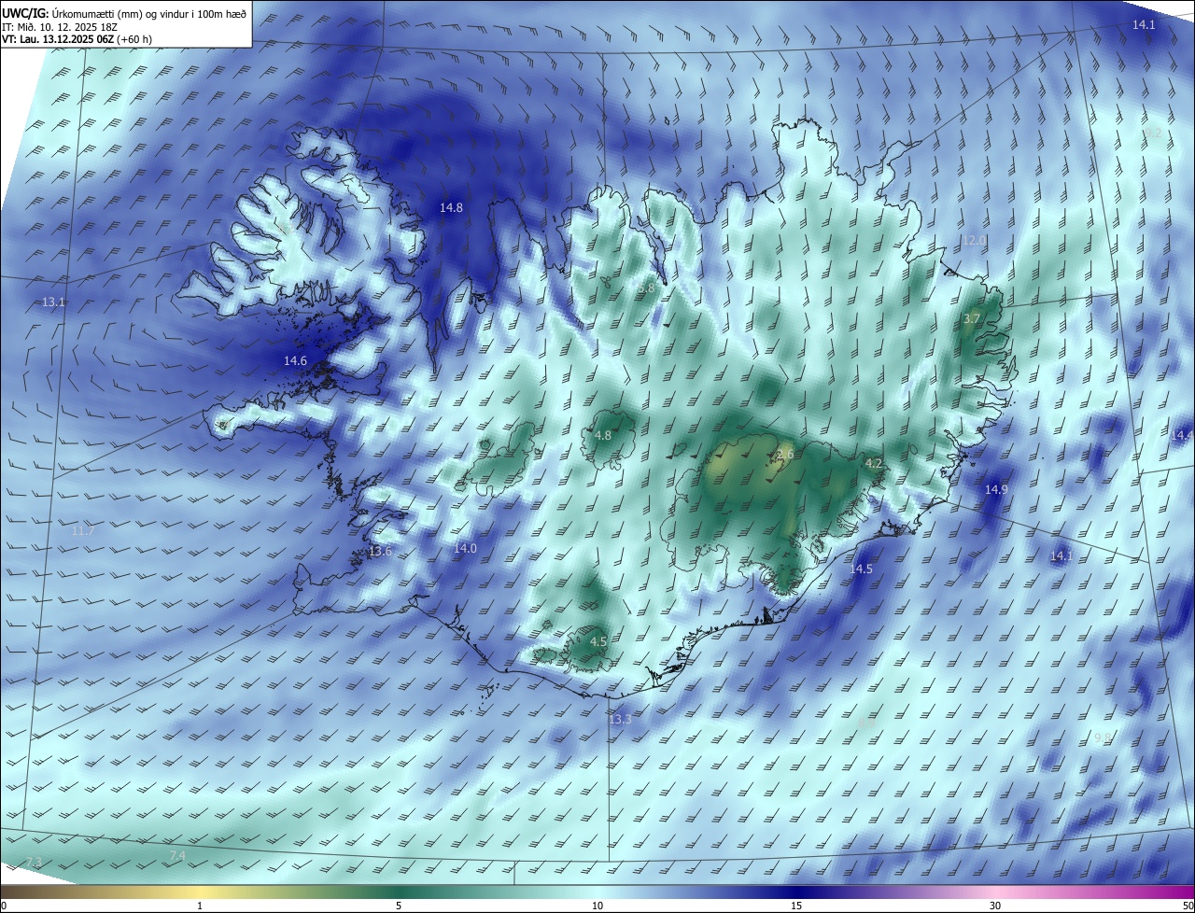The width and height of the screenshot is (1195, 913).
Task: Click the 3.7 value label on the map
Action: (x=972, y=319)
